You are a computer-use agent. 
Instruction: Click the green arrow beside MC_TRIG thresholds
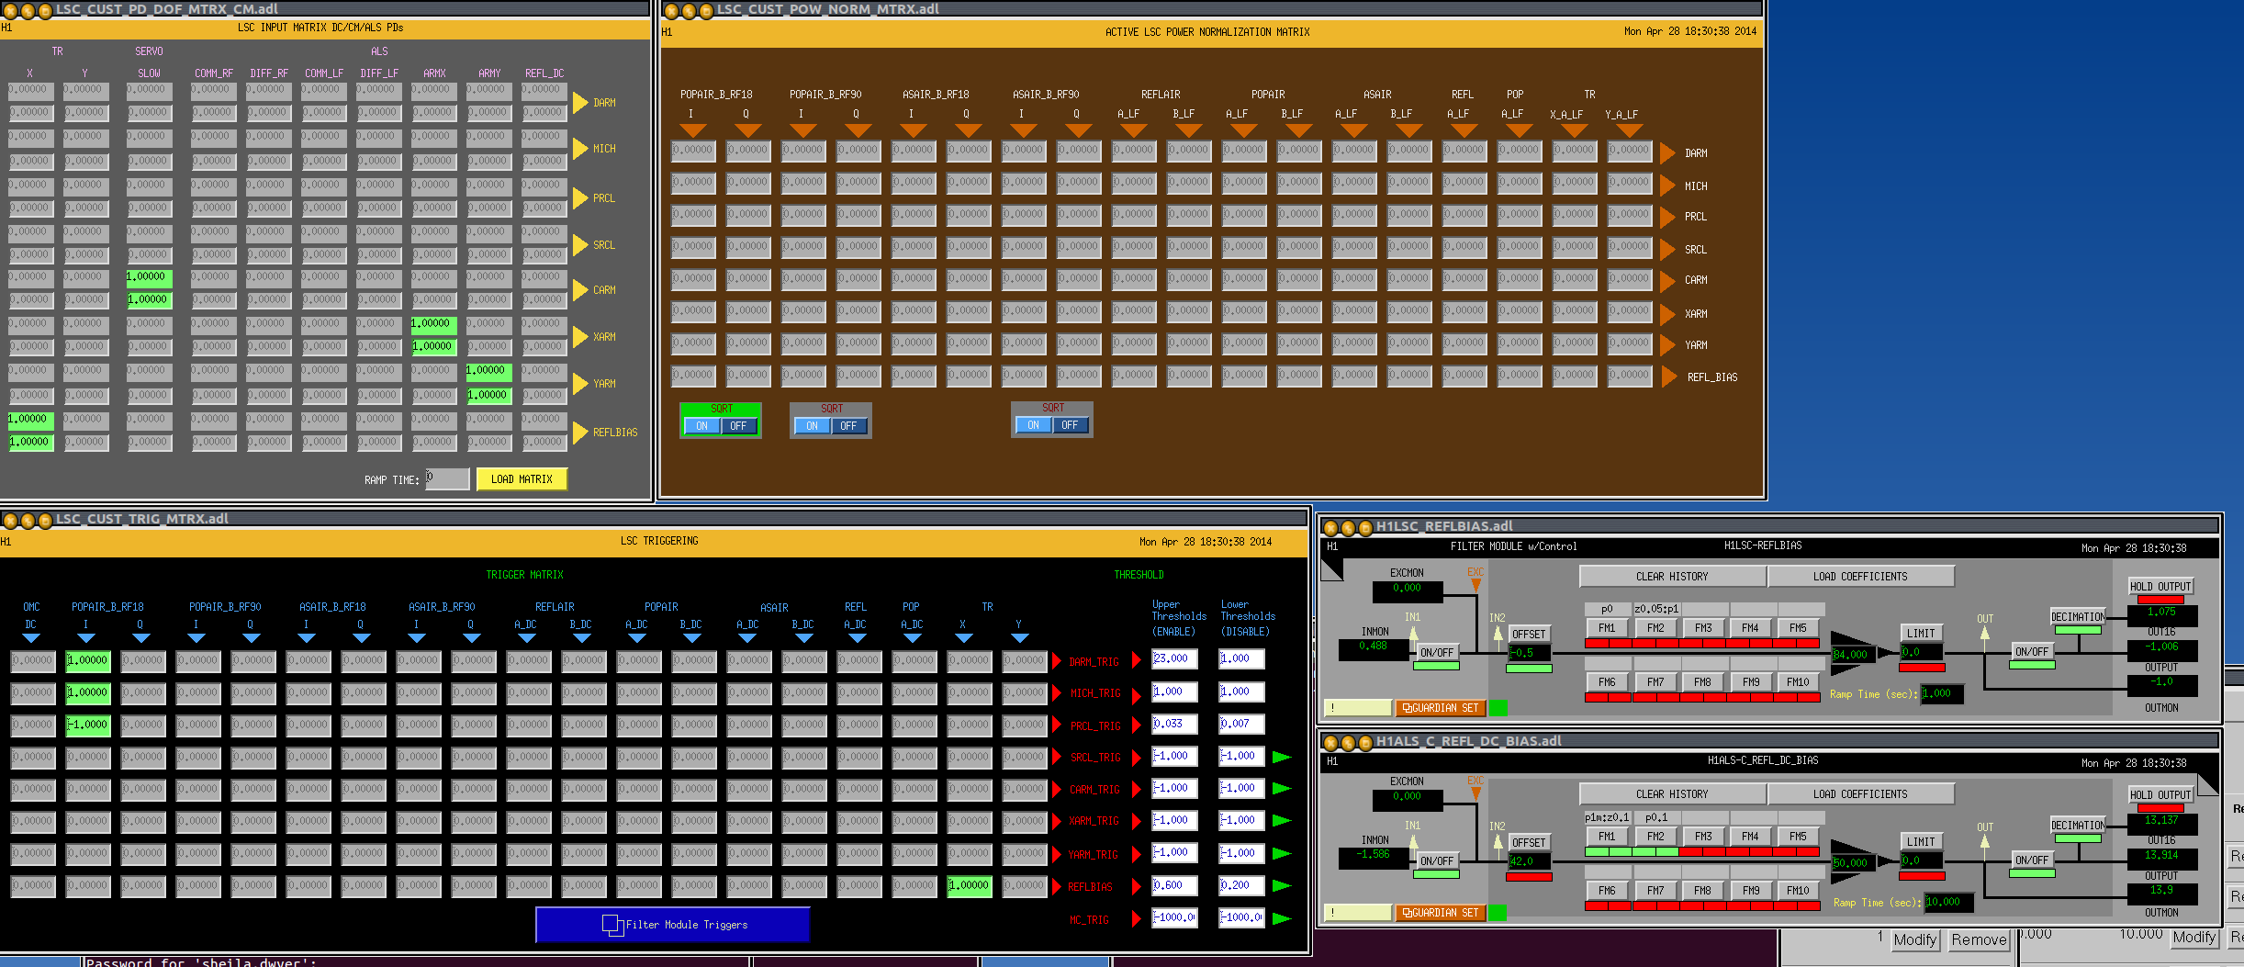[x=1283, y=918]
